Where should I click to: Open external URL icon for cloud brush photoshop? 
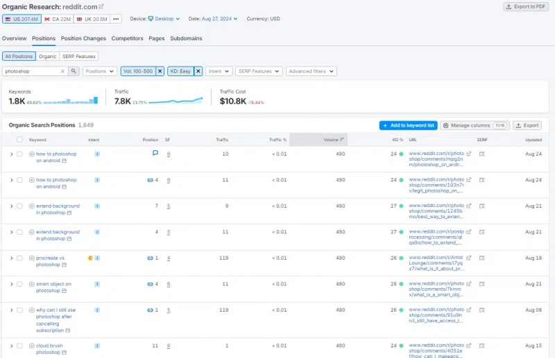click(x=469, y=345)
